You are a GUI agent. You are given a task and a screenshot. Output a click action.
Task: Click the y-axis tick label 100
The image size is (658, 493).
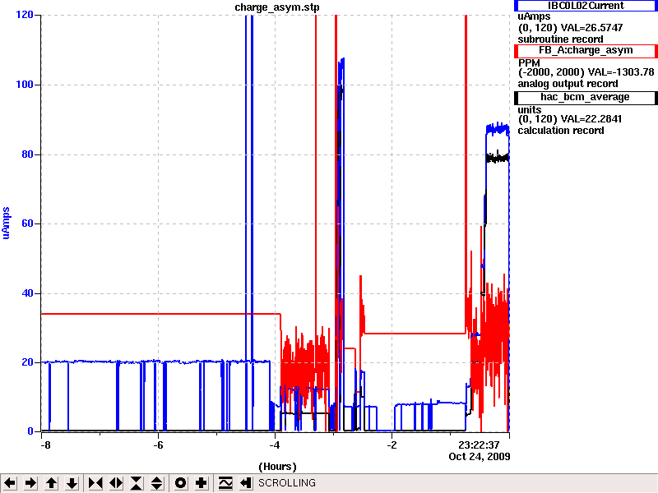pos(25,85)
